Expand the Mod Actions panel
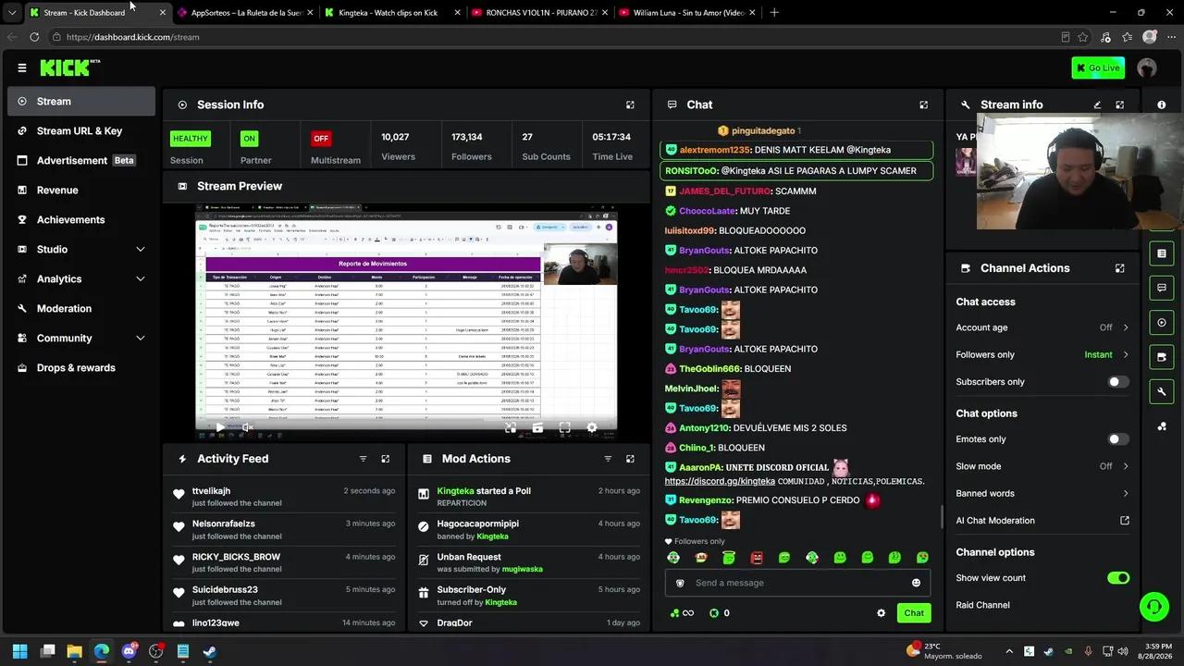 click(630, 459)
